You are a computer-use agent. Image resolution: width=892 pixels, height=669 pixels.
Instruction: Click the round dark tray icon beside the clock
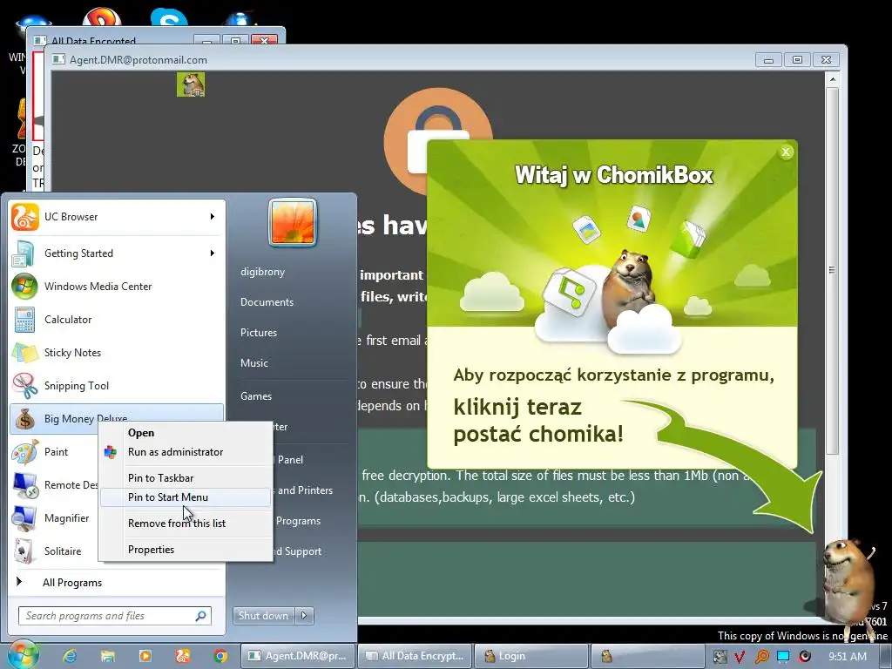pyautogui.click(x=805, y=657)
